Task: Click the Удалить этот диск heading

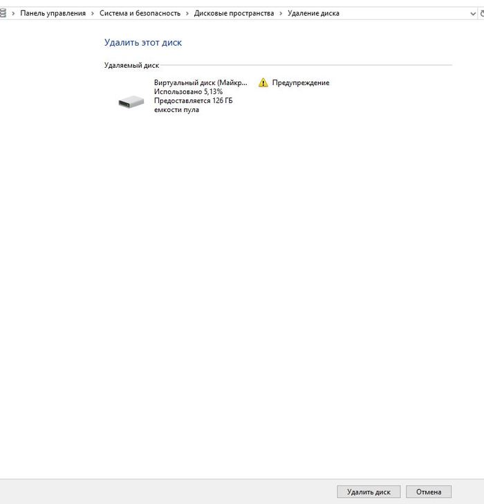Action: (x=143, y=43)
